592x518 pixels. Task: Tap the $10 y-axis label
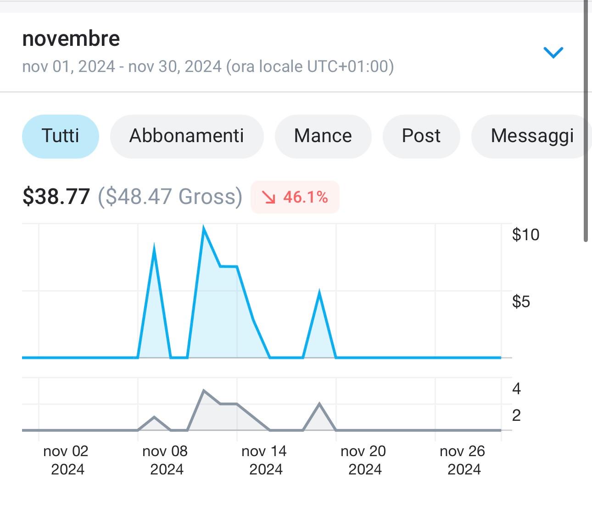coord(525,235)
